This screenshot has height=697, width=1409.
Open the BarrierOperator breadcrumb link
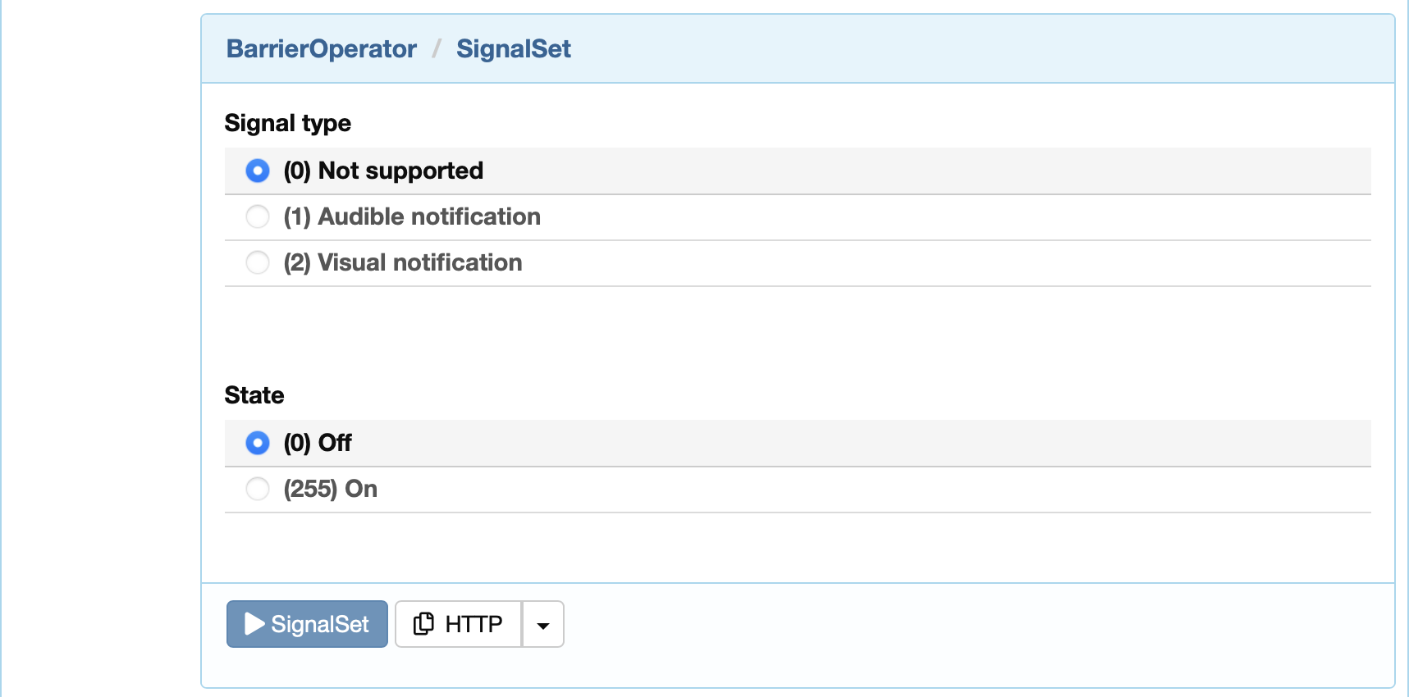pyautogui.click(x=322, y=48)
